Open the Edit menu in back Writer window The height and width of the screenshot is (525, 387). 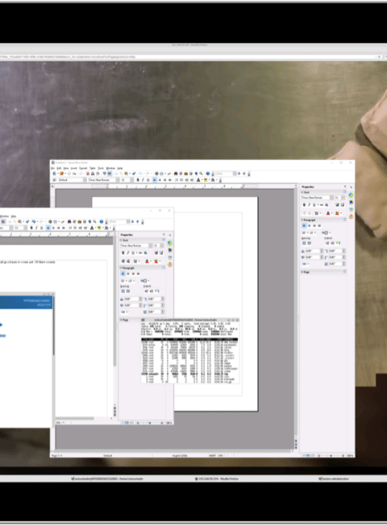coord(59,168)
